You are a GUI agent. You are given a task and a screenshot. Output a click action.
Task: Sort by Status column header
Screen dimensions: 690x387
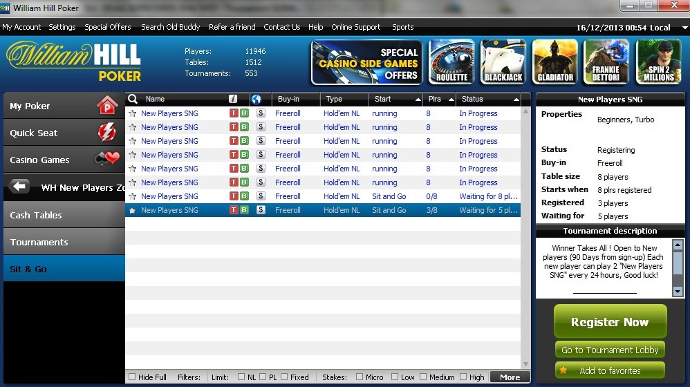[488, 99]
